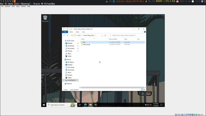This screenshot has height=116, width=206.
Task: Open VirtualBox Input menu
Action: click(18, 6)
